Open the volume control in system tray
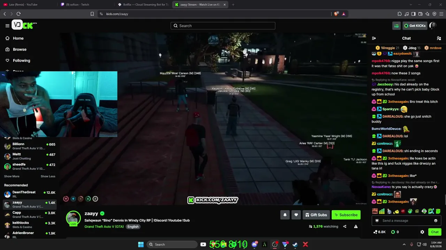The width and height of the screenshot is (446, 250). click(x=425, y=244)
